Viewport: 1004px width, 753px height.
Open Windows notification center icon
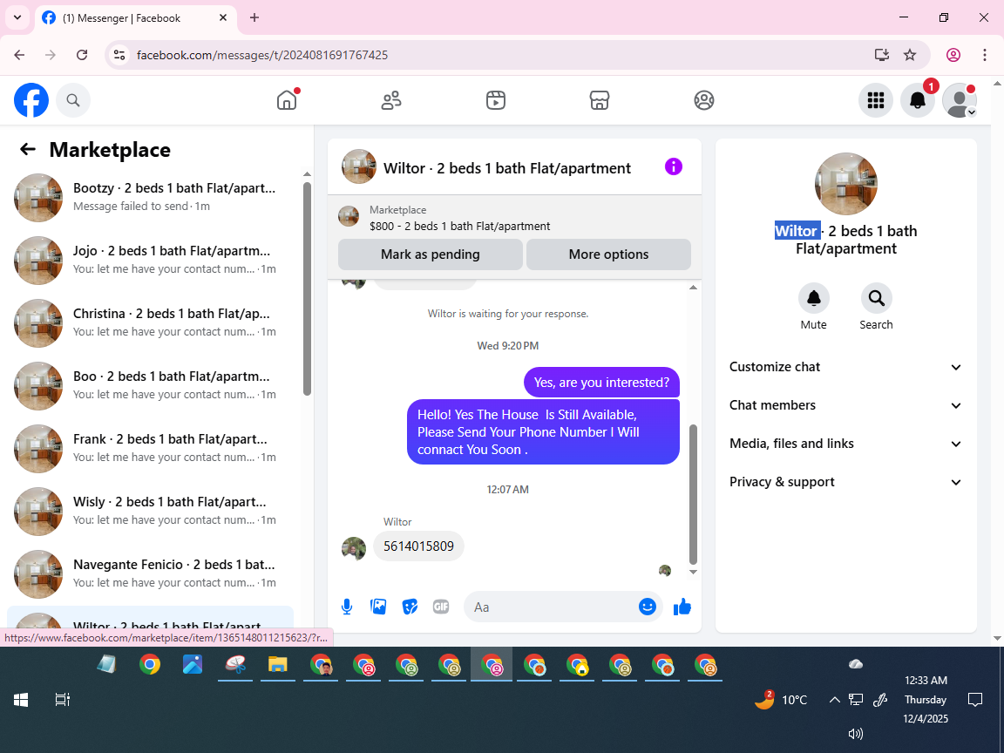[975, 700]
